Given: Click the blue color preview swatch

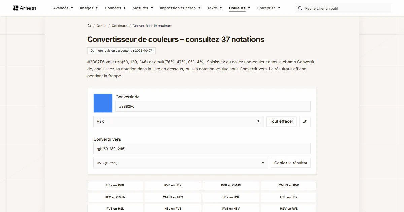Looking at the screenshot, I should tap(103, 103).
